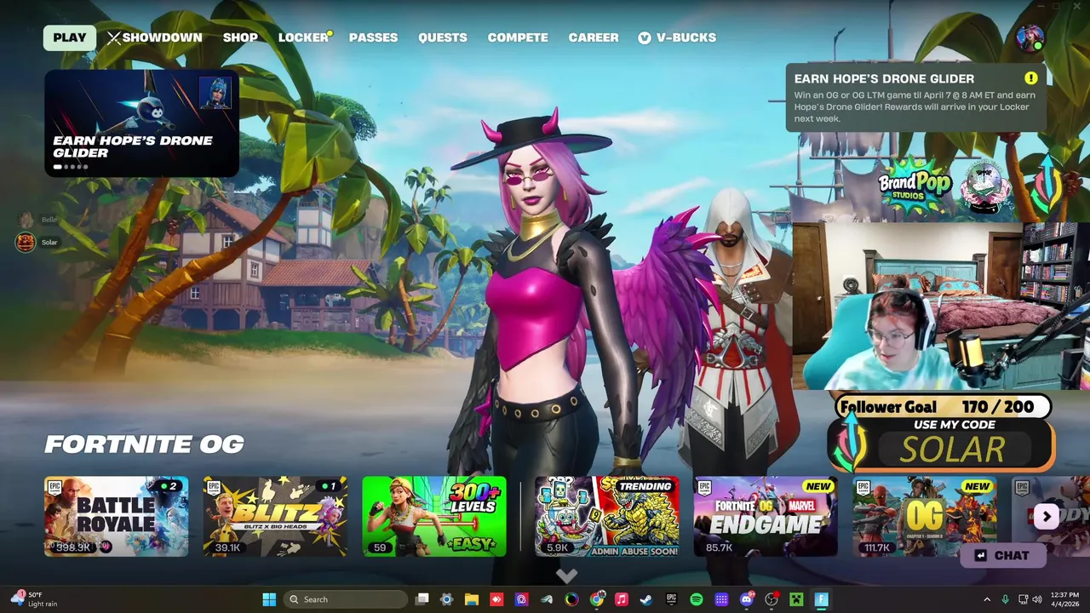Open Task View in taskbar
Screen dimensions: 1090x613
click(x=422, y=599)
